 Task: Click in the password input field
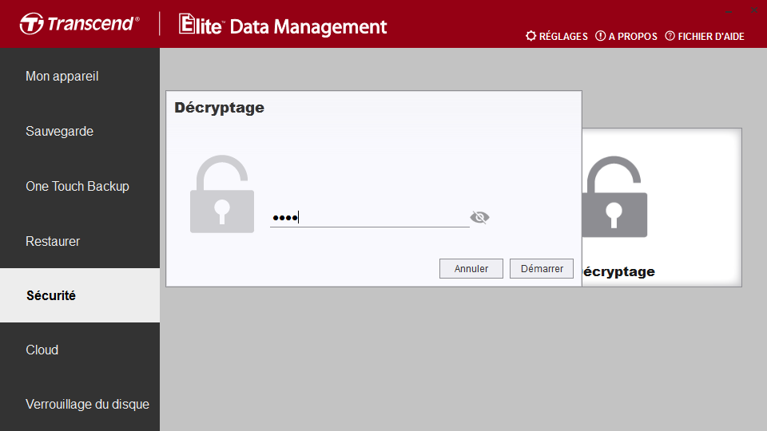click(369, 217)
